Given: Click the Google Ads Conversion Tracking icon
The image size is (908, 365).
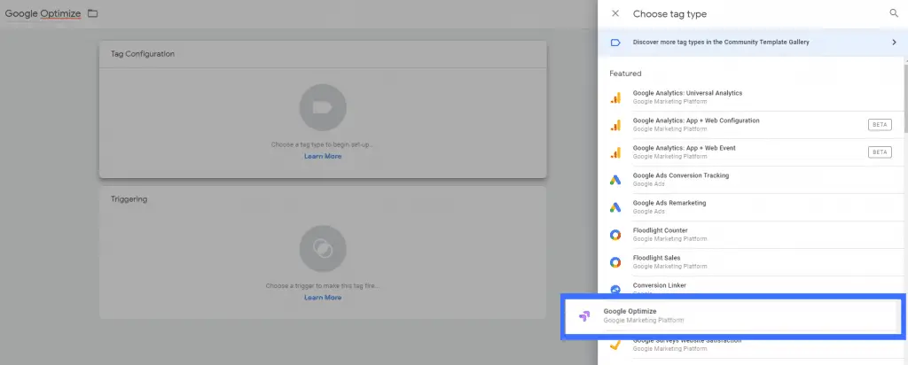Looking at the screenshot, I should coord(615,180).
